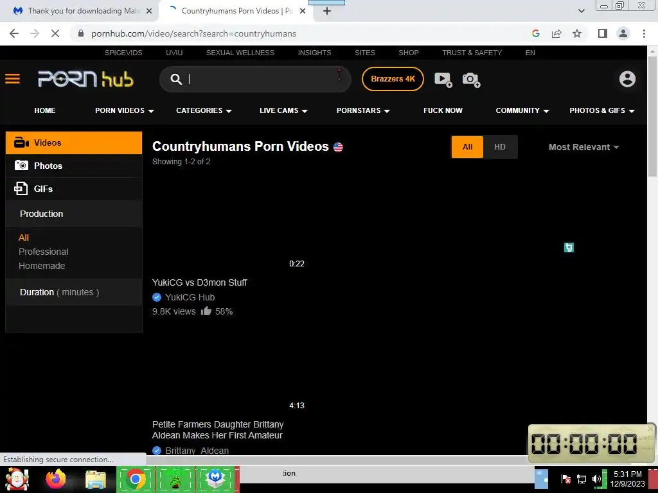The image size is (658, 493).
Task: Click the upload video icon
Action: click(443, 79)
